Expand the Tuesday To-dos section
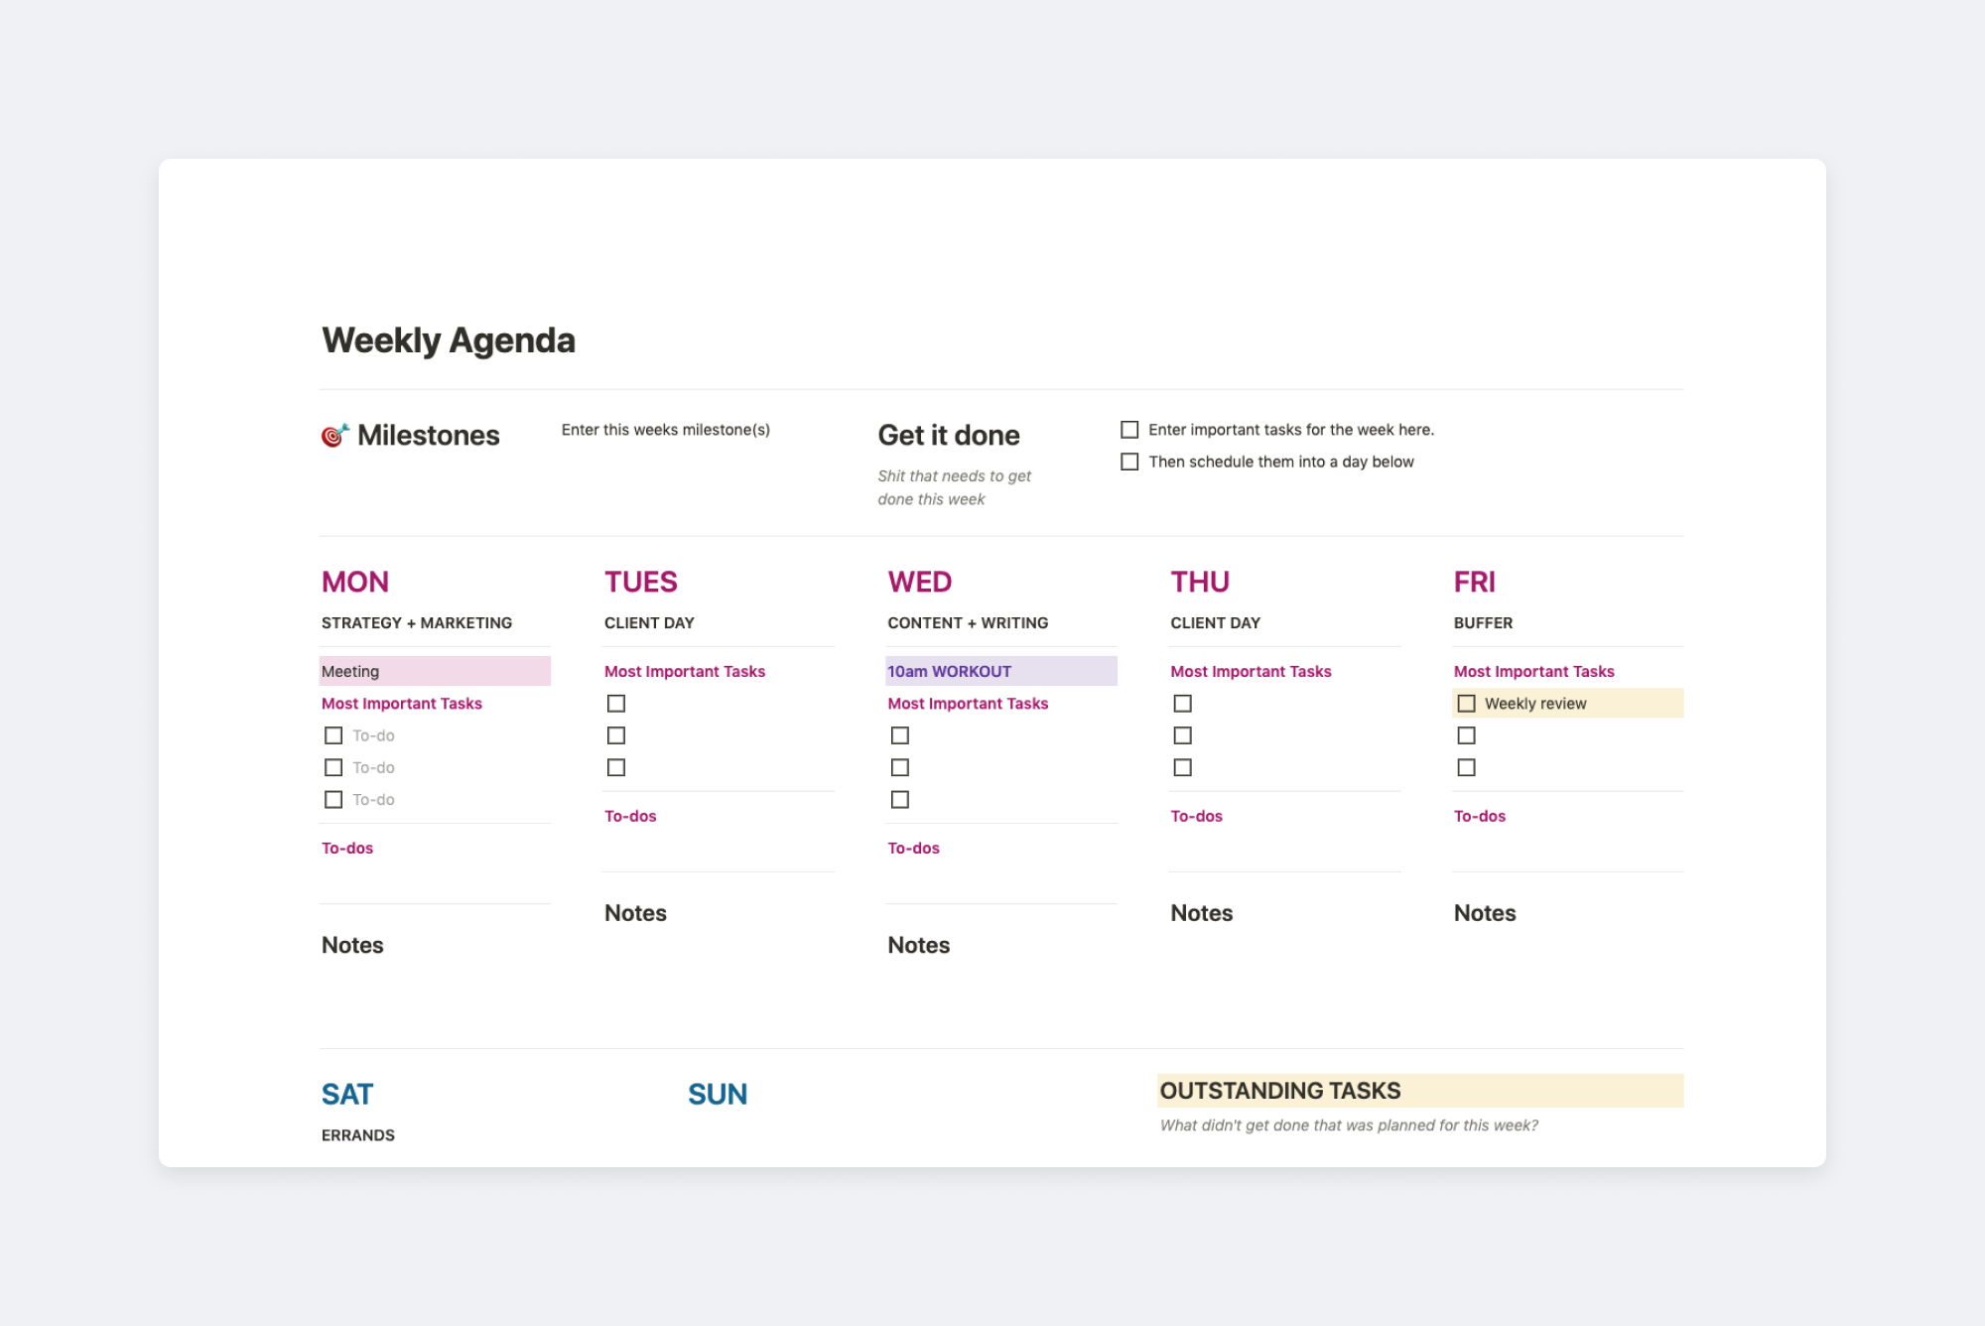1985x1326 pixels. point(630,816)
